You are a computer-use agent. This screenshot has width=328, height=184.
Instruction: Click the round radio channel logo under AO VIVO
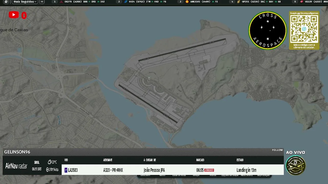pos(295,165)
